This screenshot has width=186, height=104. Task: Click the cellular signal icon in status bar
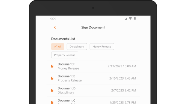point(126,18)
